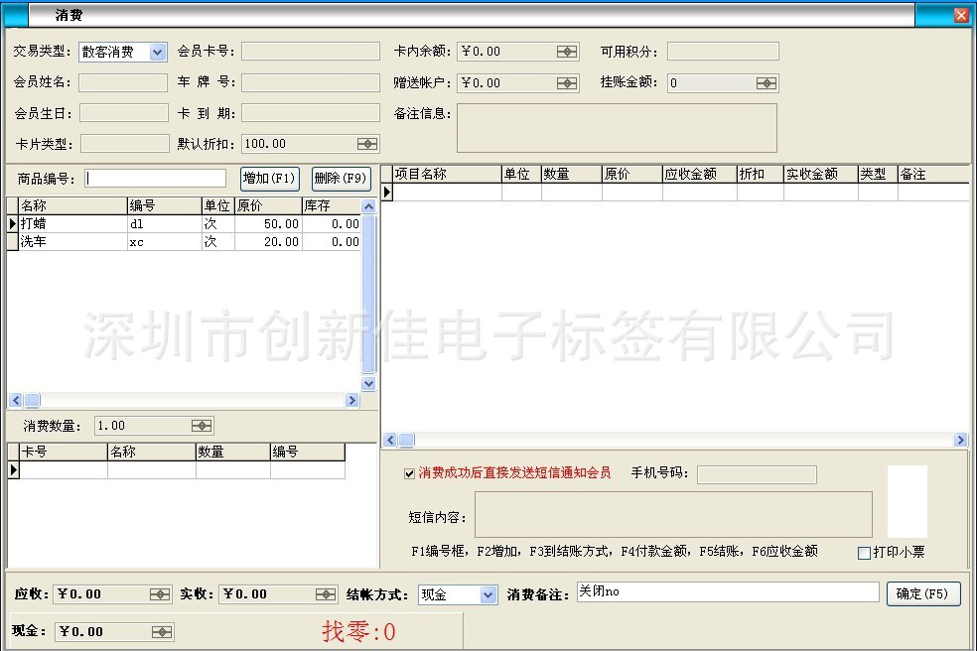Viewport: 977px width, 651px height.
Task: Click calculator icon in 应收 field
Action: pos(160,594)
